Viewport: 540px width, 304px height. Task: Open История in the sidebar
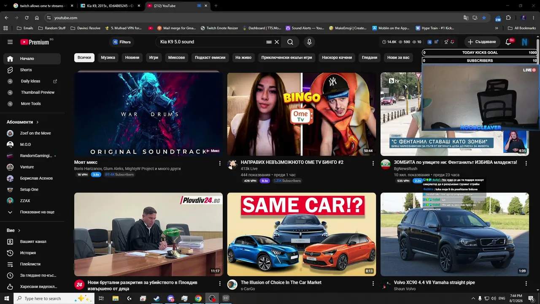(32, 253)
